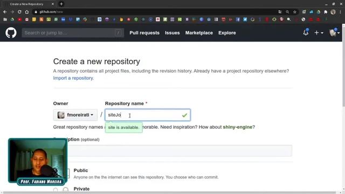This screenshot has height=194, width=345.
Task: Go to the browser Home page
Action: coord(26,12)
